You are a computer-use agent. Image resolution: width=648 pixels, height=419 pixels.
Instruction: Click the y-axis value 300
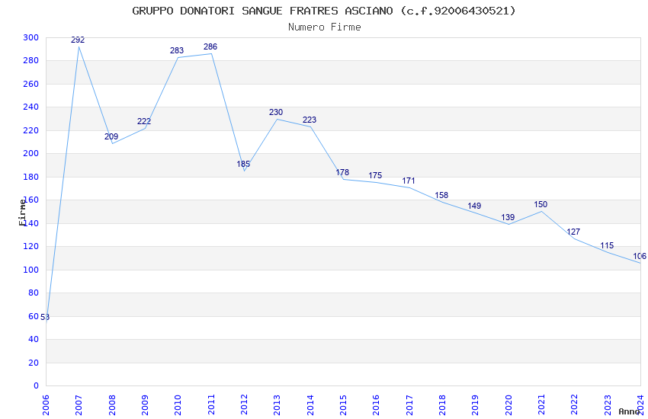point(31,37)
